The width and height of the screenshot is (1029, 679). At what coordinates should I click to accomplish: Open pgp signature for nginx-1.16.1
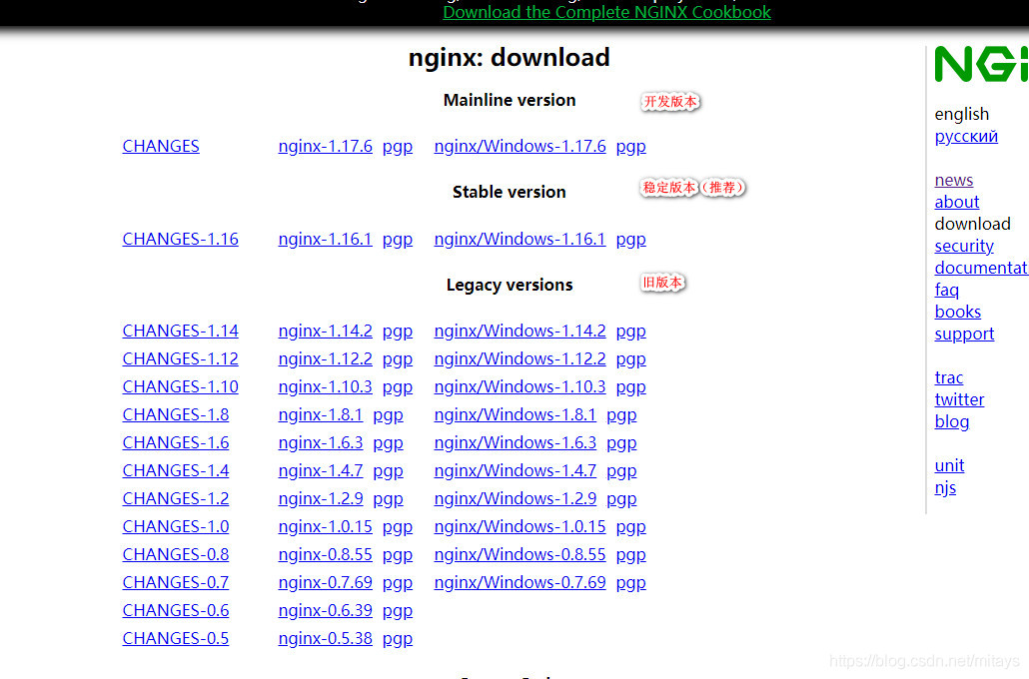pos(397,240)
